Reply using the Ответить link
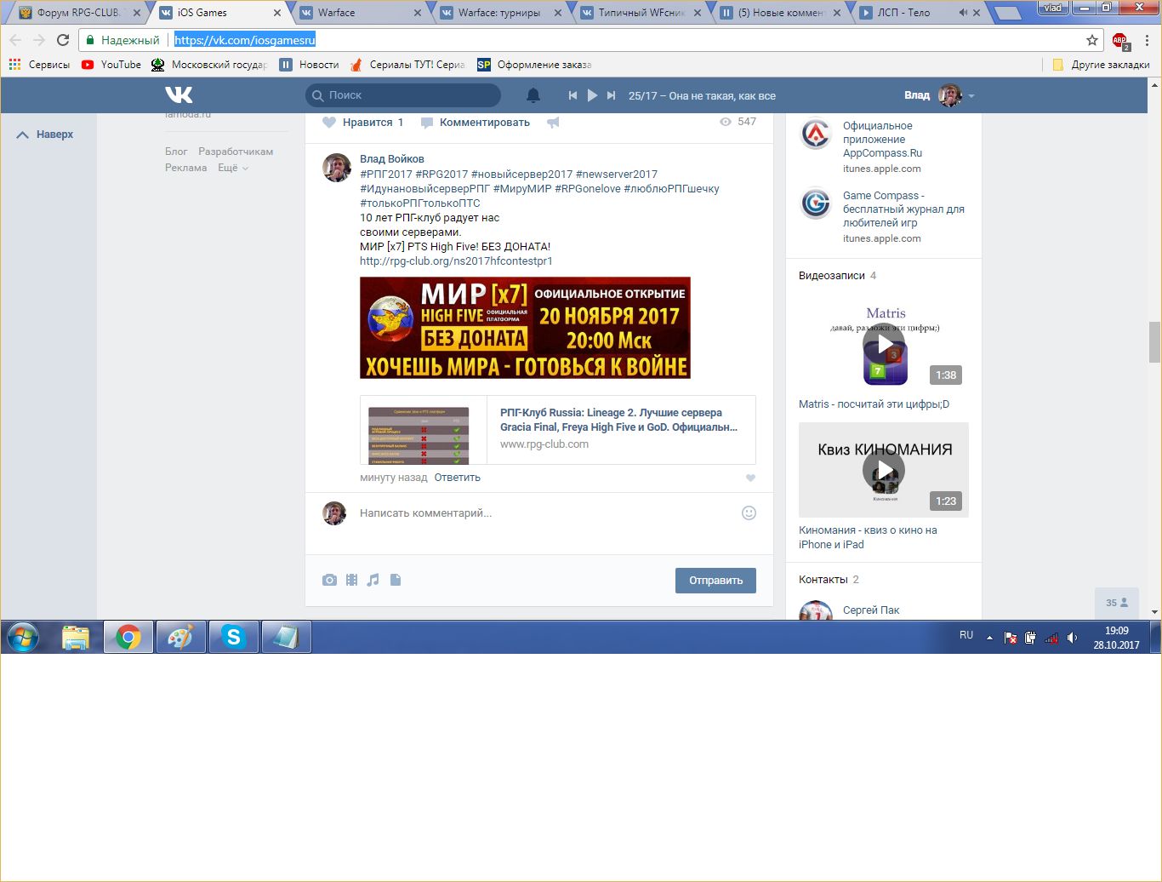 [457, 478]
